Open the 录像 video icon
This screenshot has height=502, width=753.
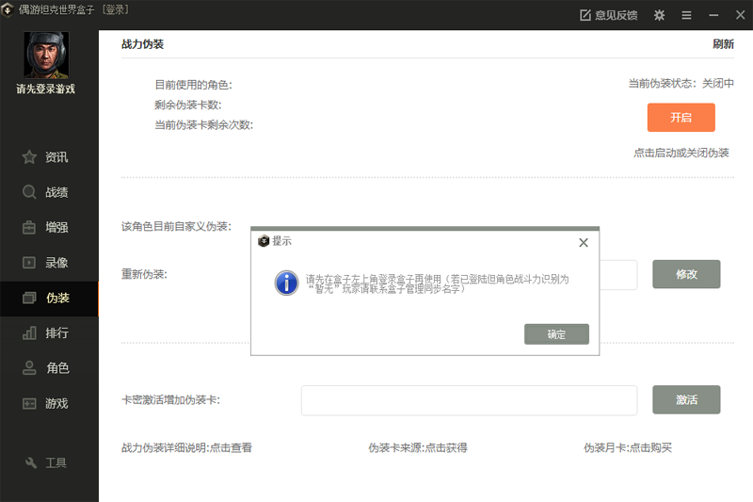point(29,263)
